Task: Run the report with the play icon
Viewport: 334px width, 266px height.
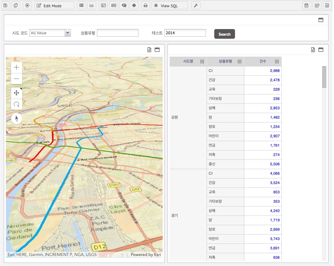Action: click(27, 6)
